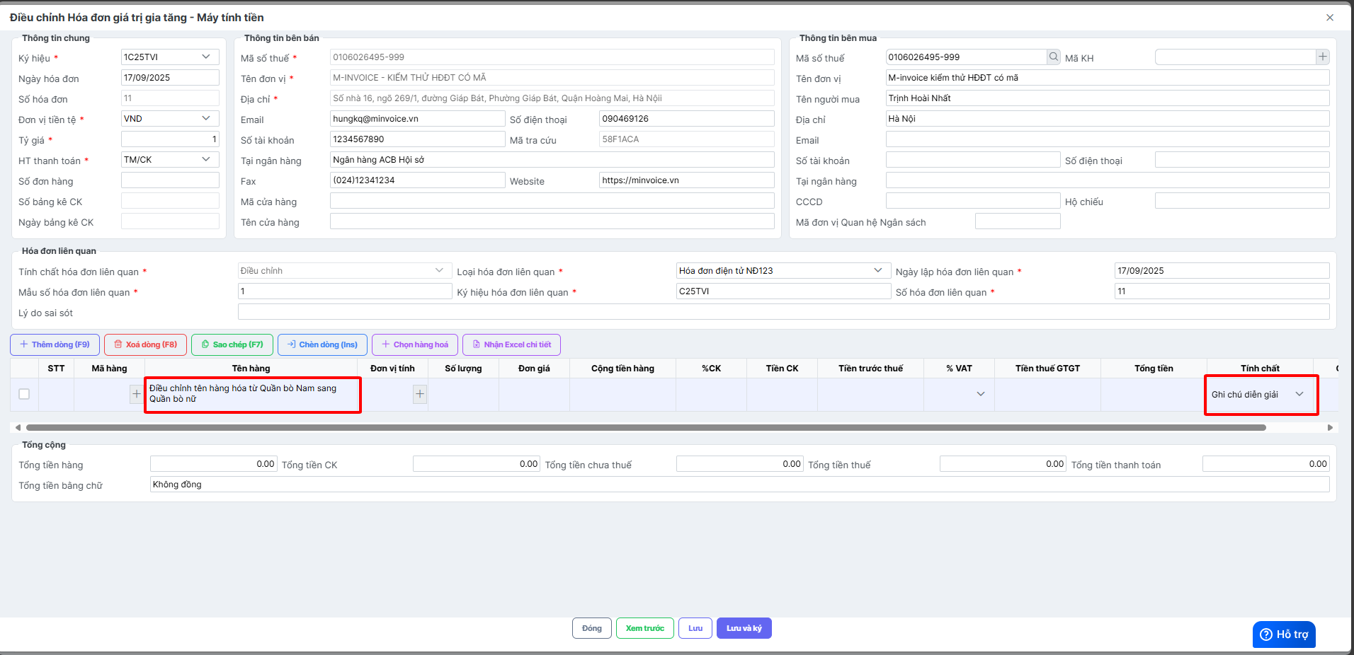Click the plus icon in Mã hàng cell
1354x655 pixels.
tap(136, 394)
